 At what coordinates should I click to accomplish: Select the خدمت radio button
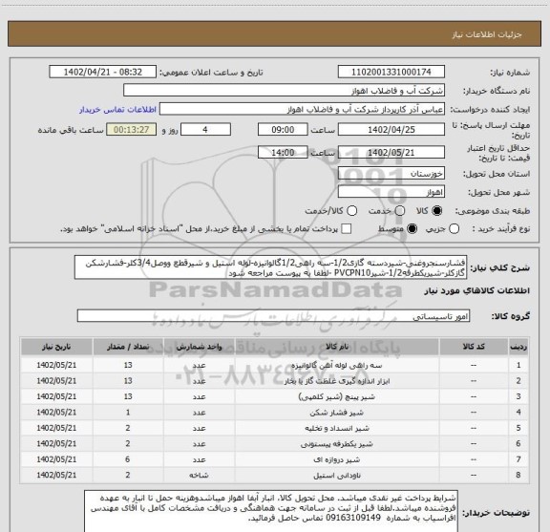coord(400,211)
